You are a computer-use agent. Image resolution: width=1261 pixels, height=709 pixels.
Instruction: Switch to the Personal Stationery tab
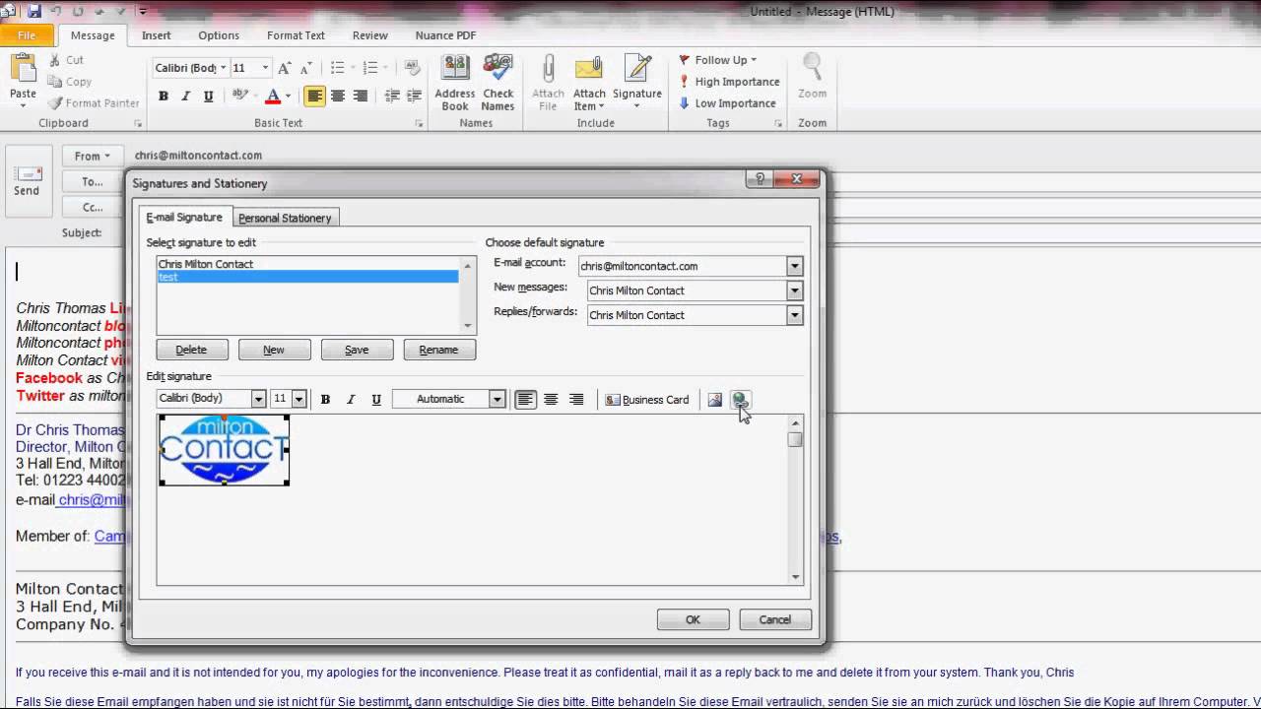[x=285, y=218]
